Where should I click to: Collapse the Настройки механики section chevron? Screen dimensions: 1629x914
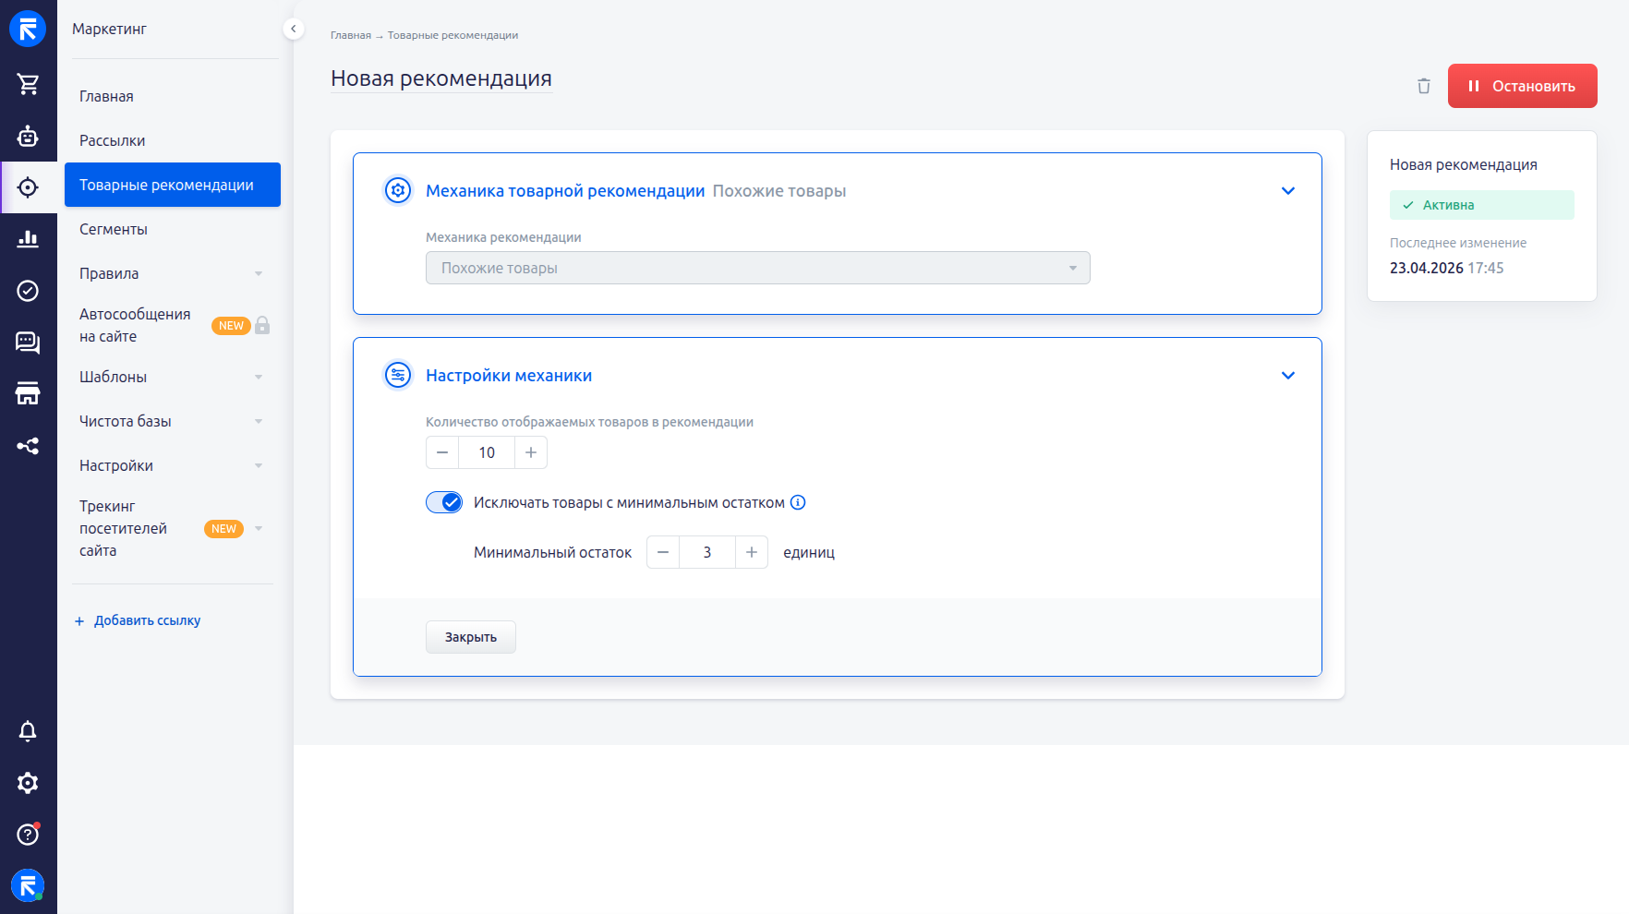click(1287, 376)
